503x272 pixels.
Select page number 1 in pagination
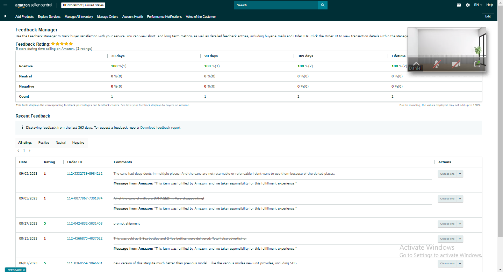[24, 151]
